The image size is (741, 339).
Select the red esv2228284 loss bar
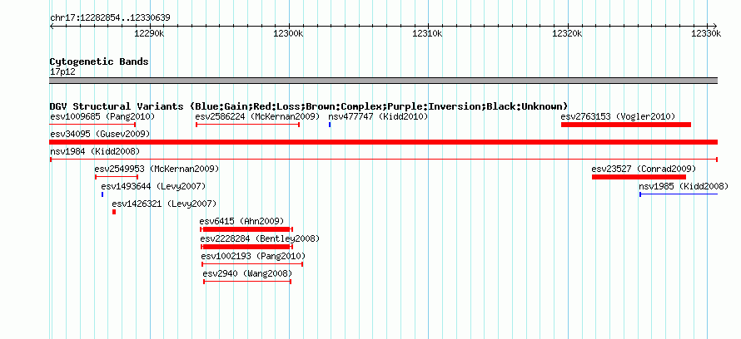246,247
